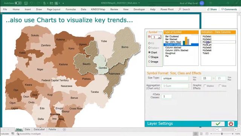
Task: Select Bar 100% Stacked symbol type
Action: pos(173,42)
